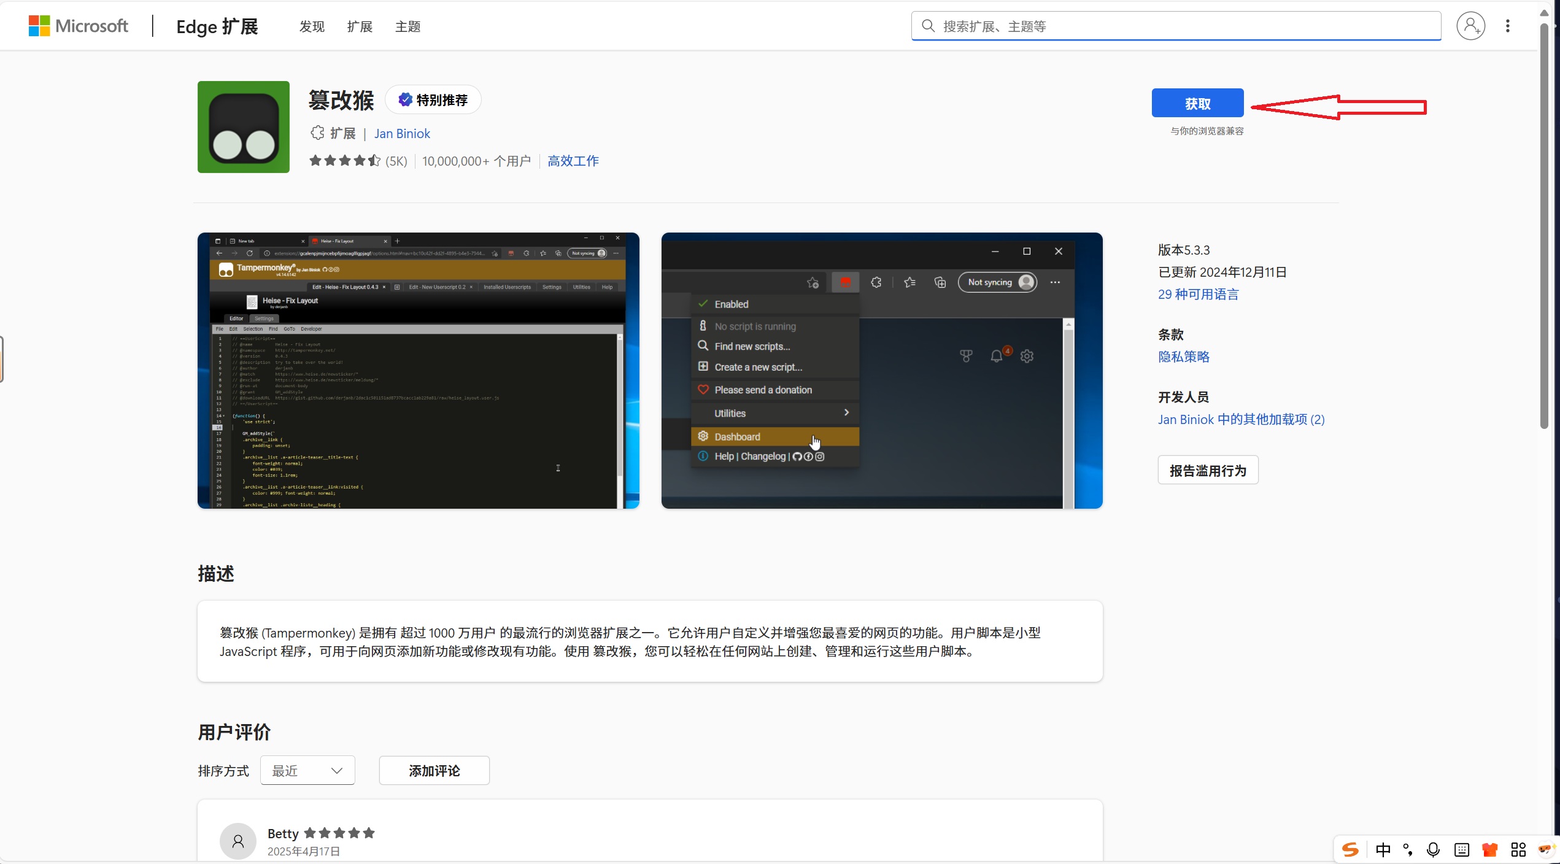Click the blue 获取 button
This screenshot has height=864, width=1560.
(x=1197, y=103)
